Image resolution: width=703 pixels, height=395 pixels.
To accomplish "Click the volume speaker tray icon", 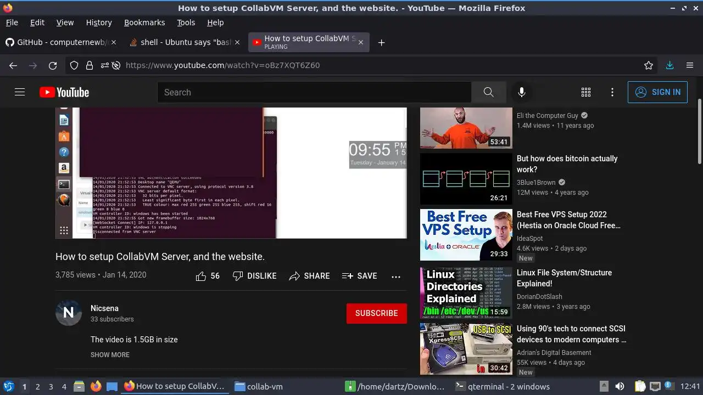I will pyautogui.click(x=620, y=387).
